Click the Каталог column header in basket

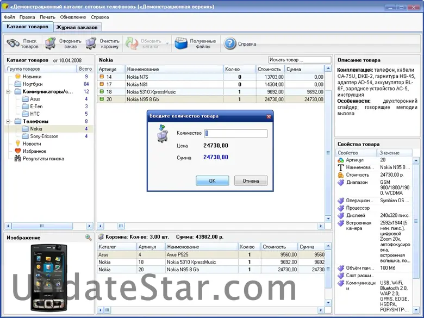[117, 247]
